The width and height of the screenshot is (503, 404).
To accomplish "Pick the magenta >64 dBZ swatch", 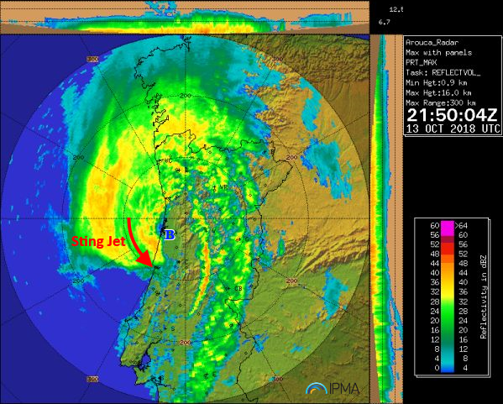I will 448,225.
